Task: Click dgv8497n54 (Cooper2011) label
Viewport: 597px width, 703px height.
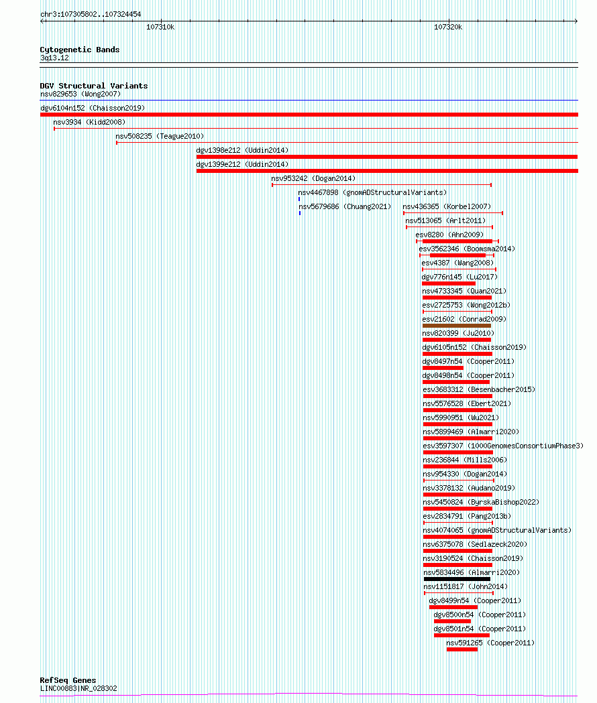Action: [468, 361]
